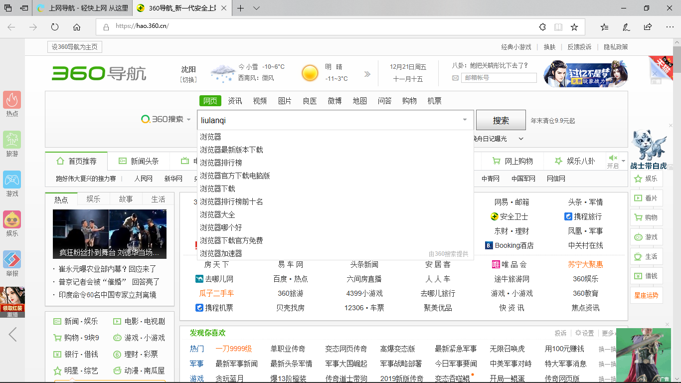Open the extensions puzzle icon
The image size is (681, 383).
tap(542, 27)
